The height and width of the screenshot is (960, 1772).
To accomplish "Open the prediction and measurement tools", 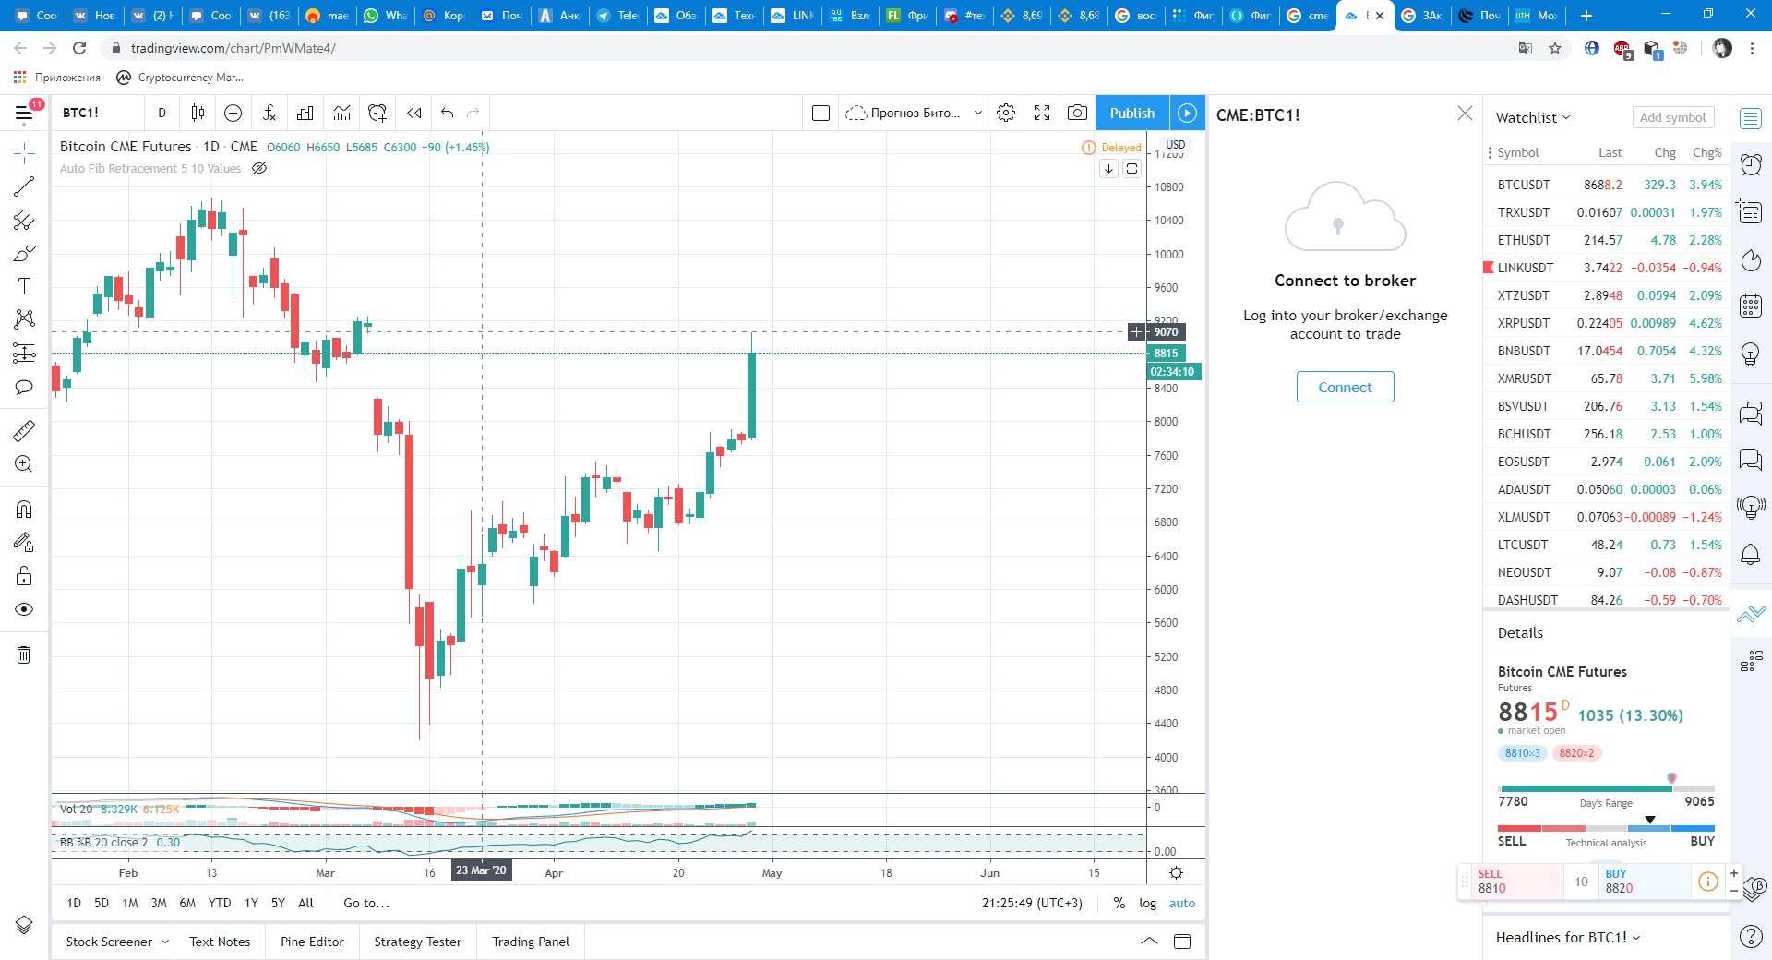I will 24,353.
